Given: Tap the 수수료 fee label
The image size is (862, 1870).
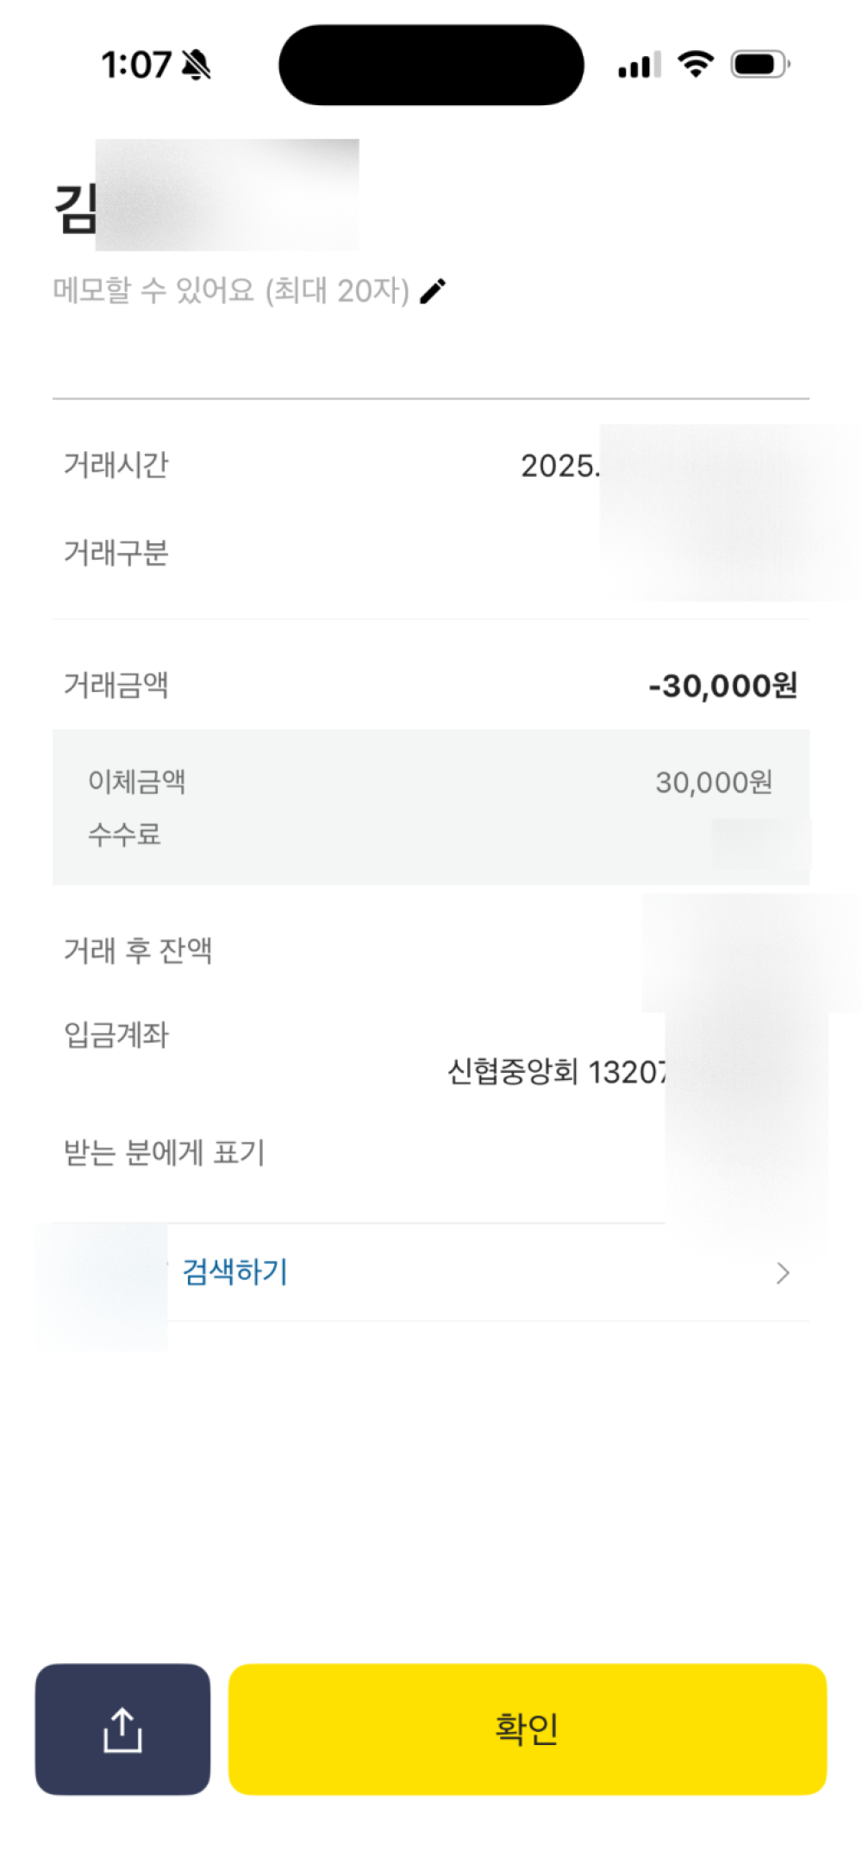Looking at the screenshot, I should click(125, 834).
